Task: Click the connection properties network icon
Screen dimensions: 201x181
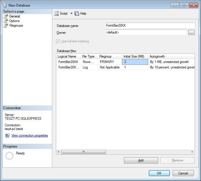Action: 7,135
